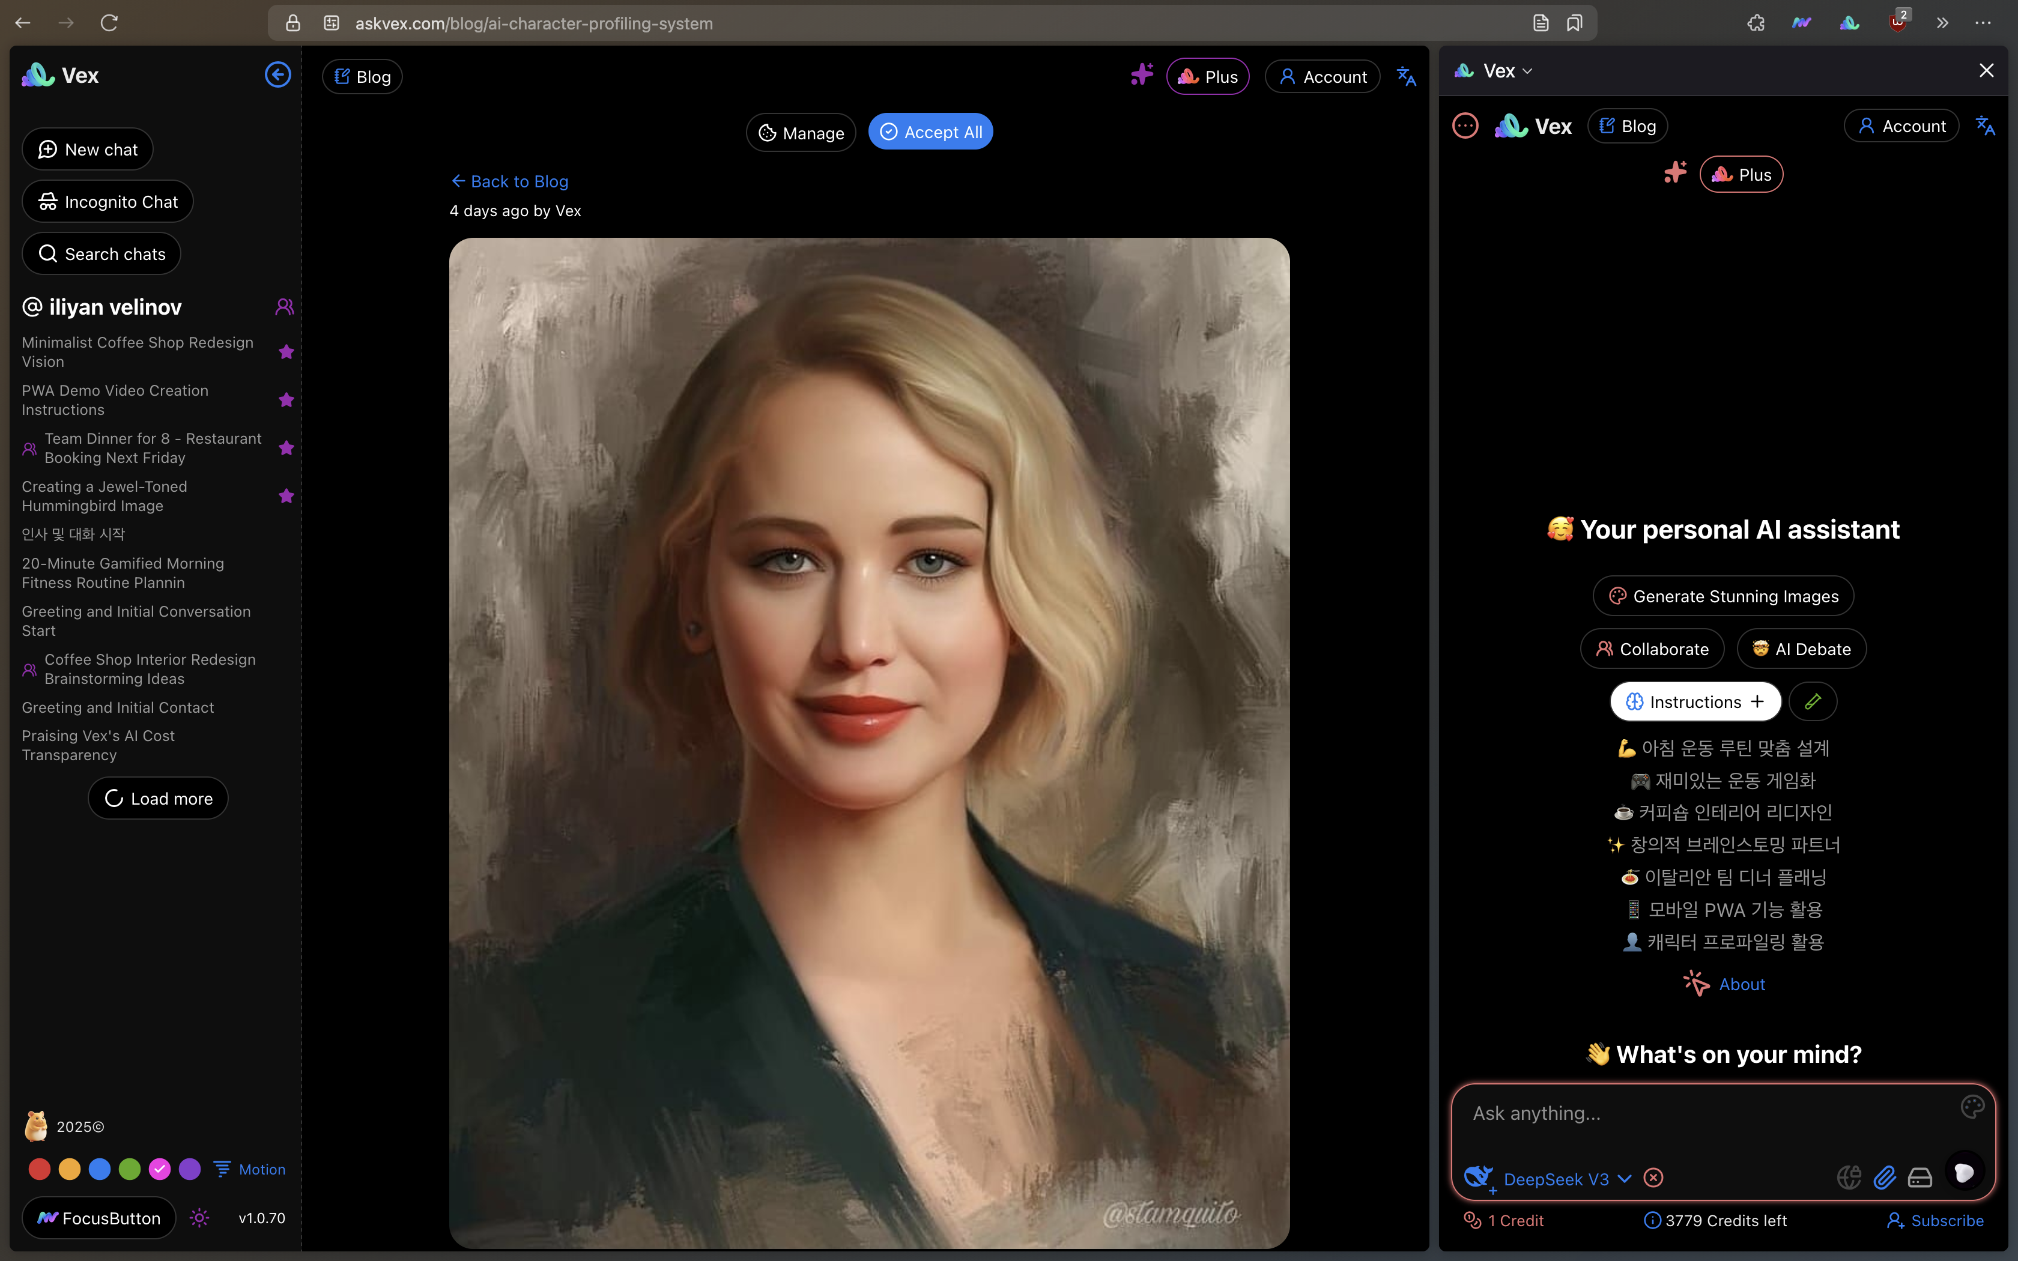Attach a file with the paperclip icon
Screen dimensions: 2018x1261
1885,1177
